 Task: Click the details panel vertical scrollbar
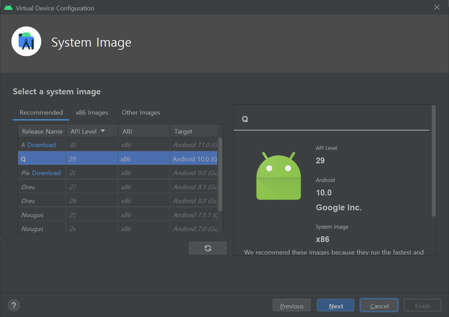click(434, 161)
